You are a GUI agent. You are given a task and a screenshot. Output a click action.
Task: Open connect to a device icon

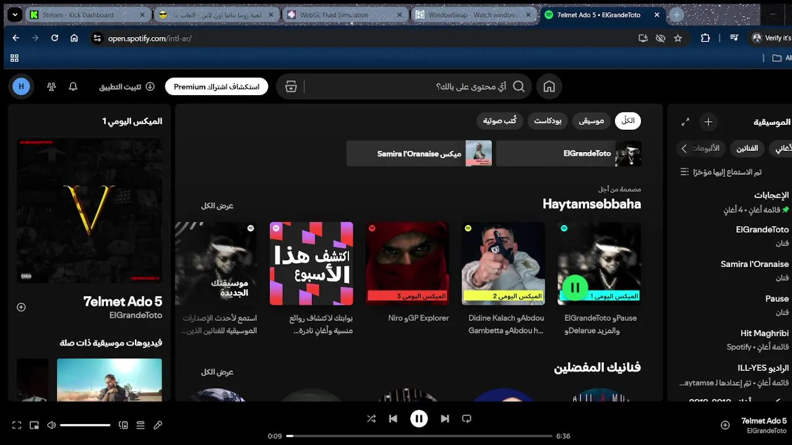click(x=123, y=425)
